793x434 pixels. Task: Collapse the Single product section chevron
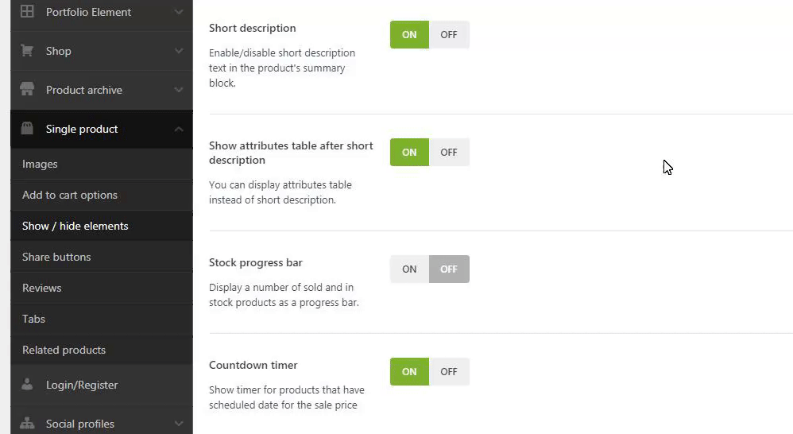coord(179,129)
